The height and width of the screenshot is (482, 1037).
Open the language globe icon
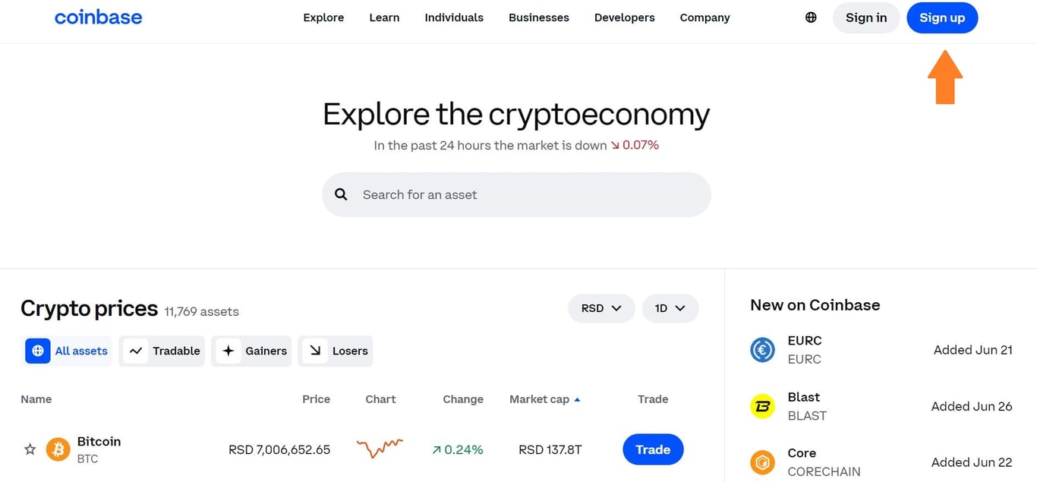point(810,17)
